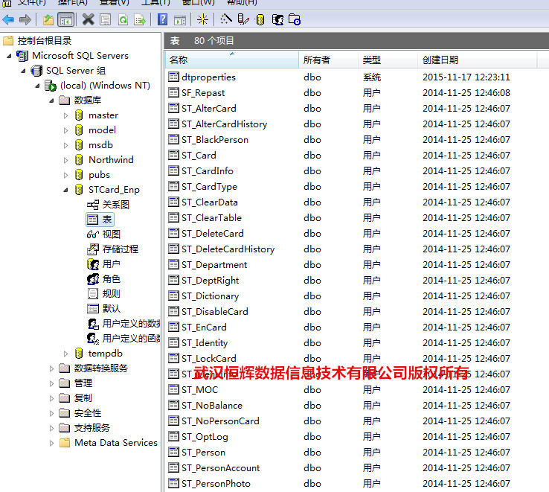This screenshot has height=492, width=549.
Task: Select the 默认 defaults node icon
Action: point(93,309)
